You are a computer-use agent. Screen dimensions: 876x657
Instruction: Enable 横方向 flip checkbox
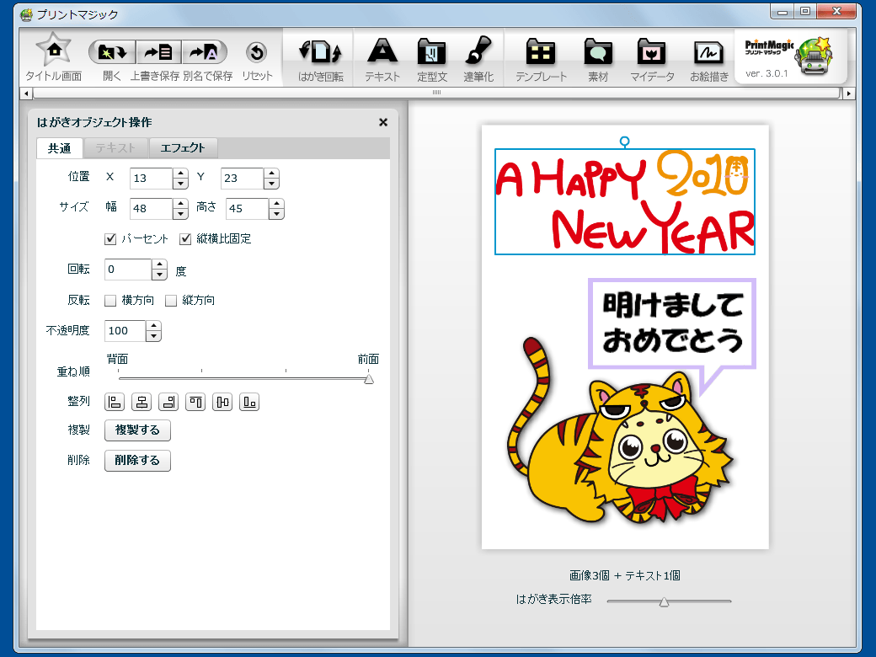tap(110, 301)
